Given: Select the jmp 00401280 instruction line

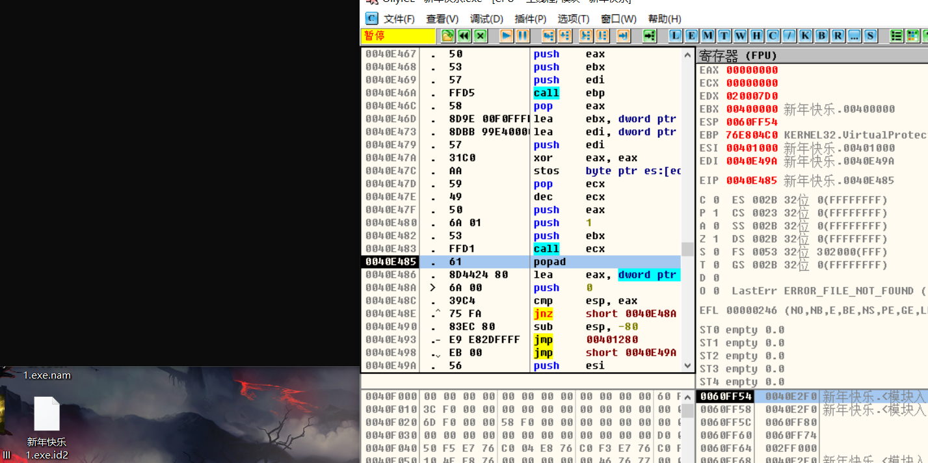Looking at the screenshot, I should coord(553,340).
